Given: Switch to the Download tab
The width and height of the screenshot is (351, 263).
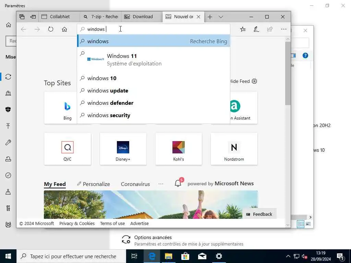Looking at the screenshot, I should tap(142, 17).
